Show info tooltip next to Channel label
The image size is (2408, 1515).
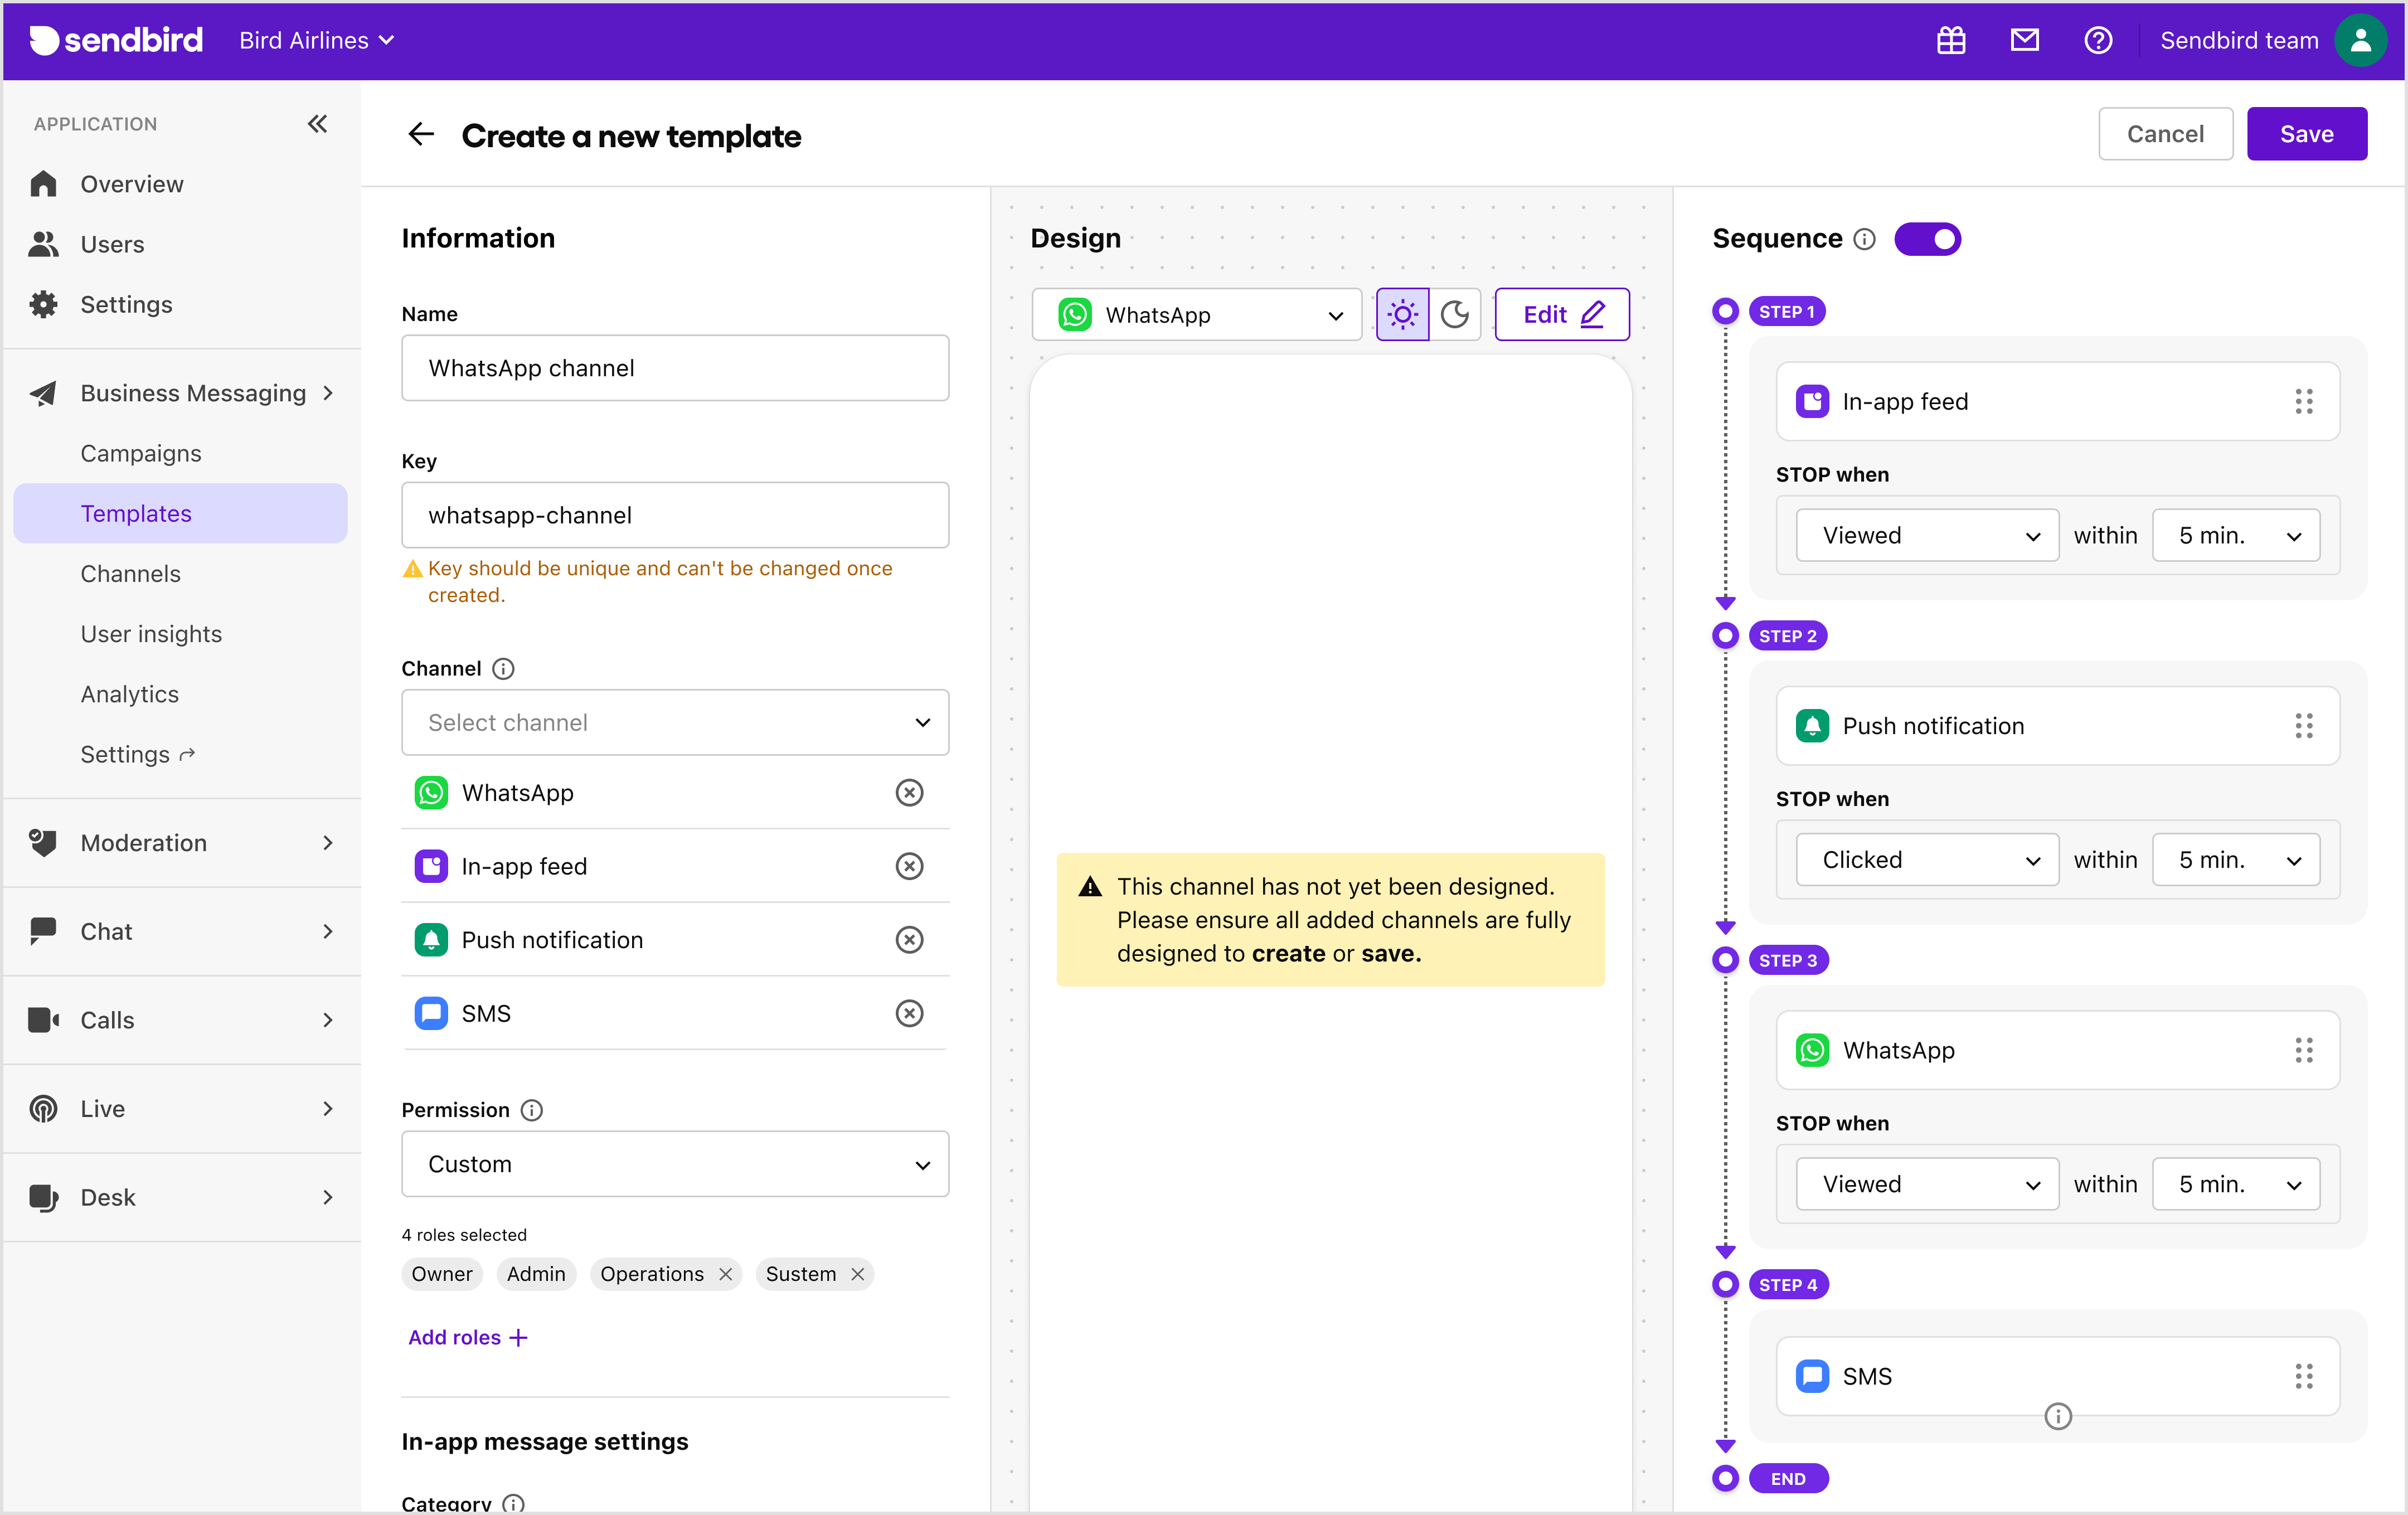(x=504, y=669)
